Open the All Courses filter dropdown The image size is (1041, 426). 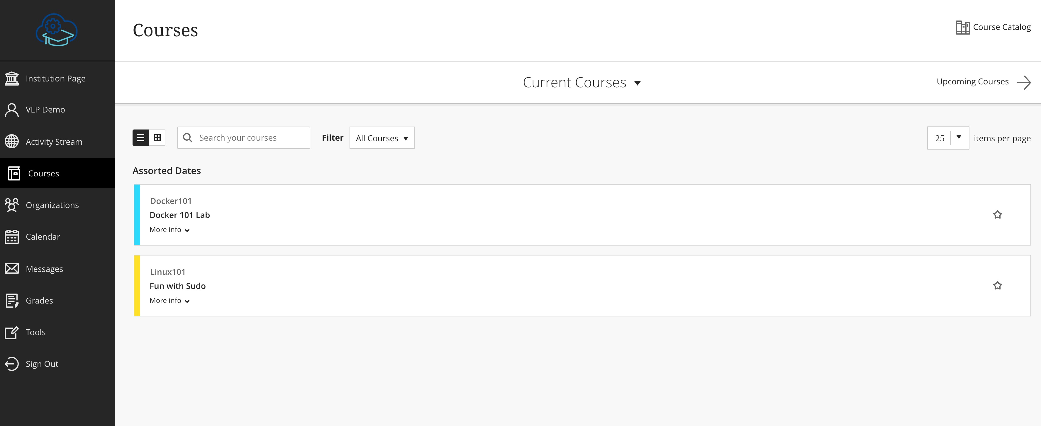pyautogui.click(x=382, y=138)
